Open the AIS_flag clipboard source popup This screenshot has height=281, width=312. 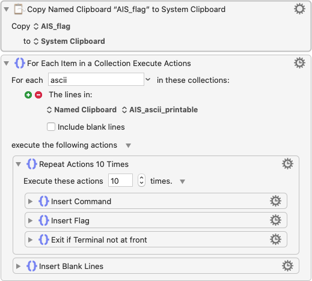[x=52, y=26]
